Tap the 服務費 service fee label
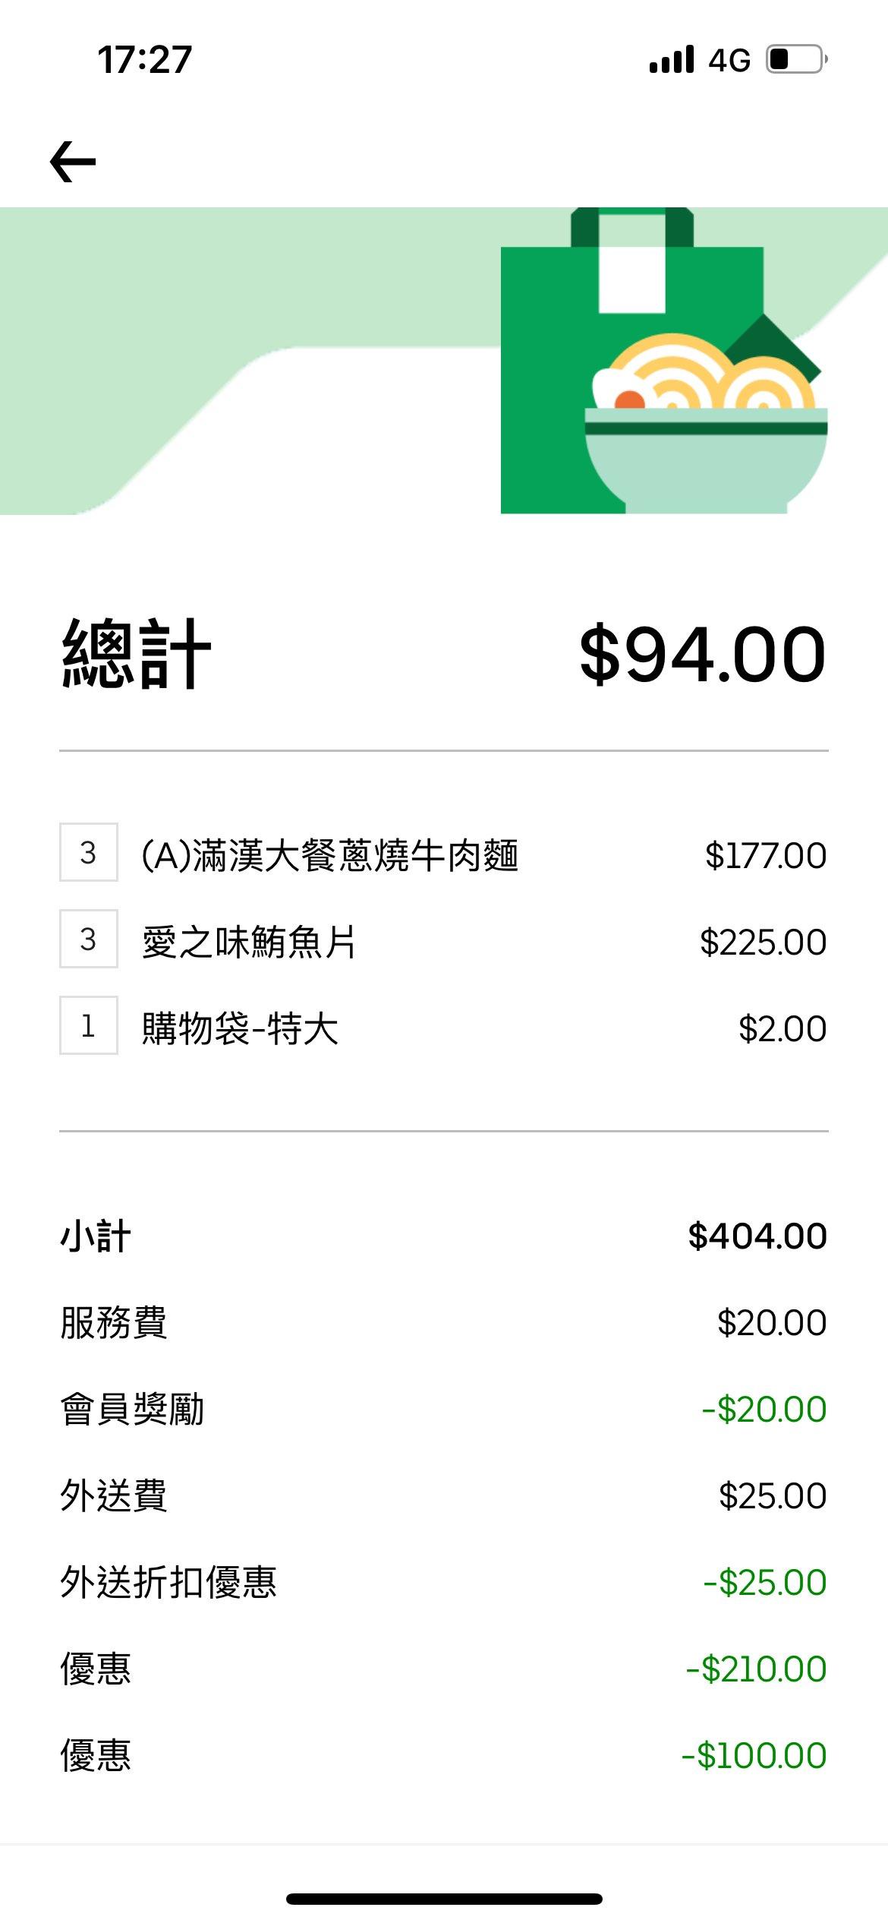888x1923 pixels. point(114,1323)
